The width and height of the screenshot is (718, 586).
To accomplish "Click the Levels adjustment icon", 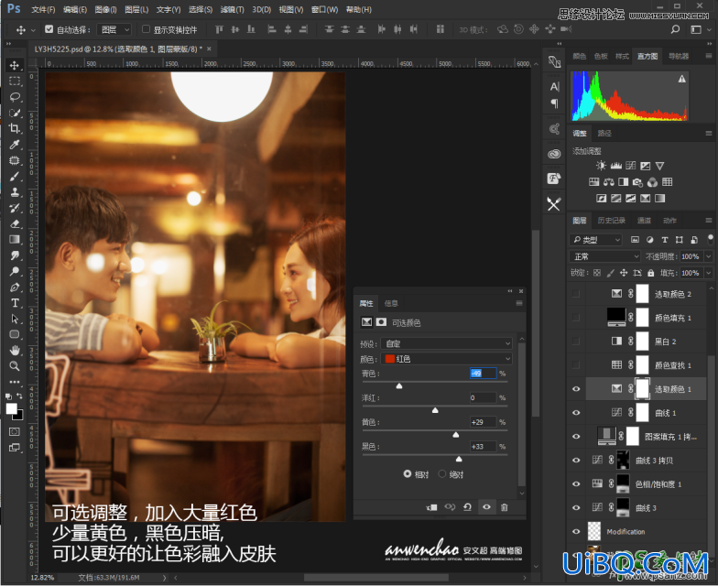I will (x=615, y=166).
